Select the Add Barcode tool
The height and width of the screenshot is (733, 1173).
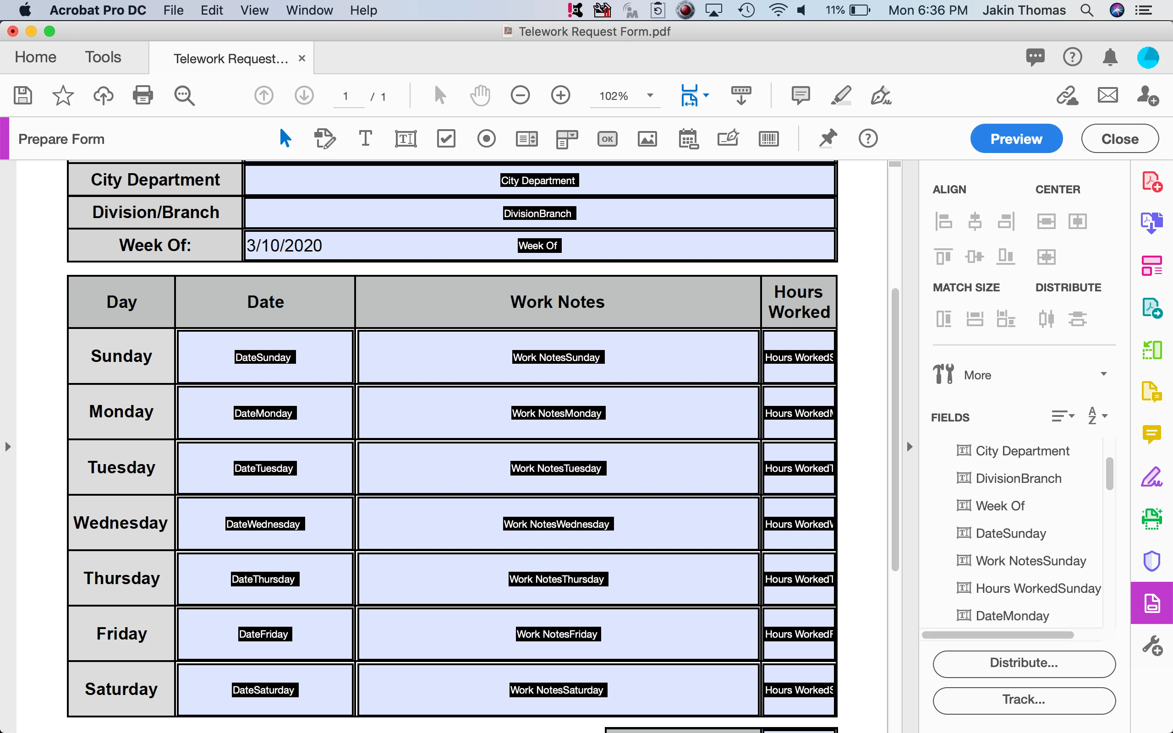pyautogui.click(x=768, y=139)
